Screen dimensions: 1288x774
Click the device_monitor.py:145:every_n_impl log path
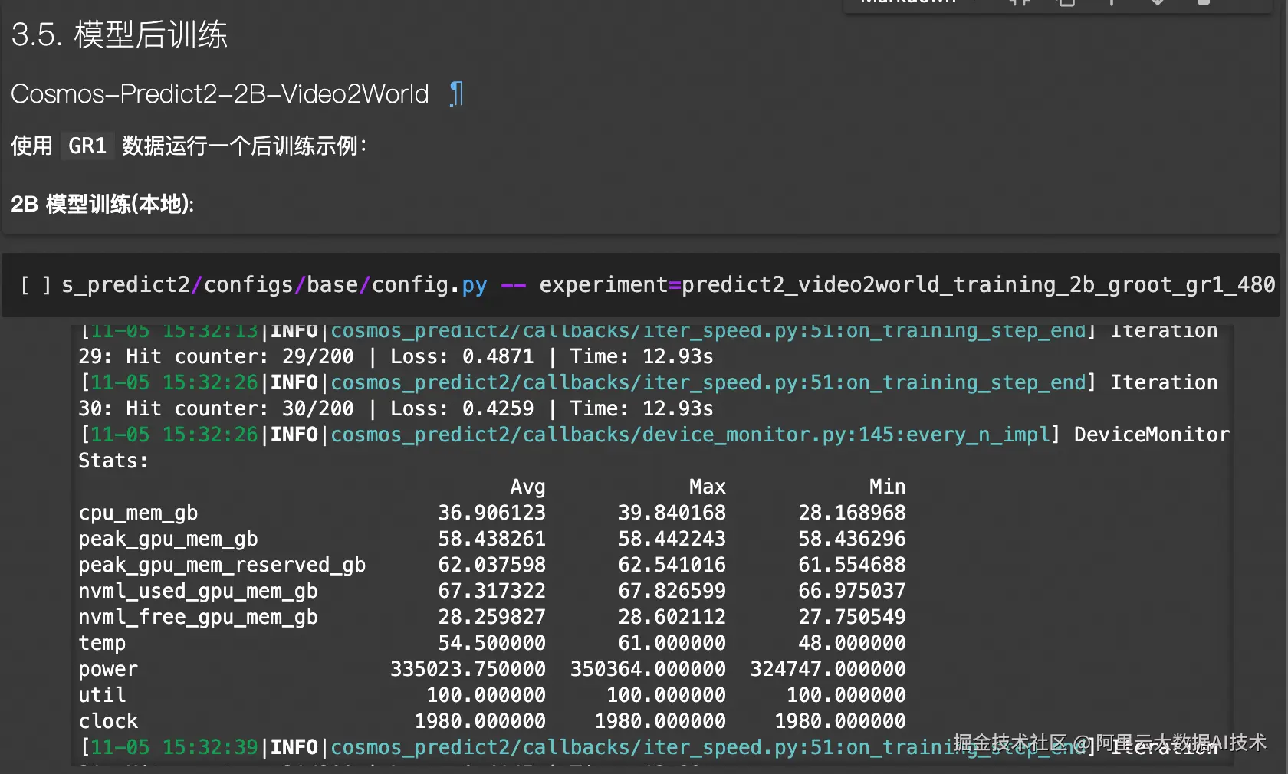[x=690, y=435]
